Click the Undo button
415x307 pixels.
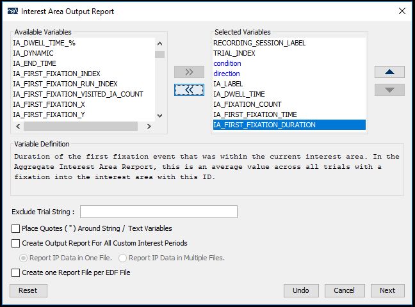(x=301, y=290)
